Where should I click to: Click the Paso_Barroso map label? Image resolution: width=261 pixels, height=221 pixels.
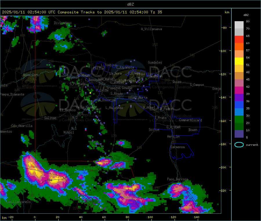point(177,179)
